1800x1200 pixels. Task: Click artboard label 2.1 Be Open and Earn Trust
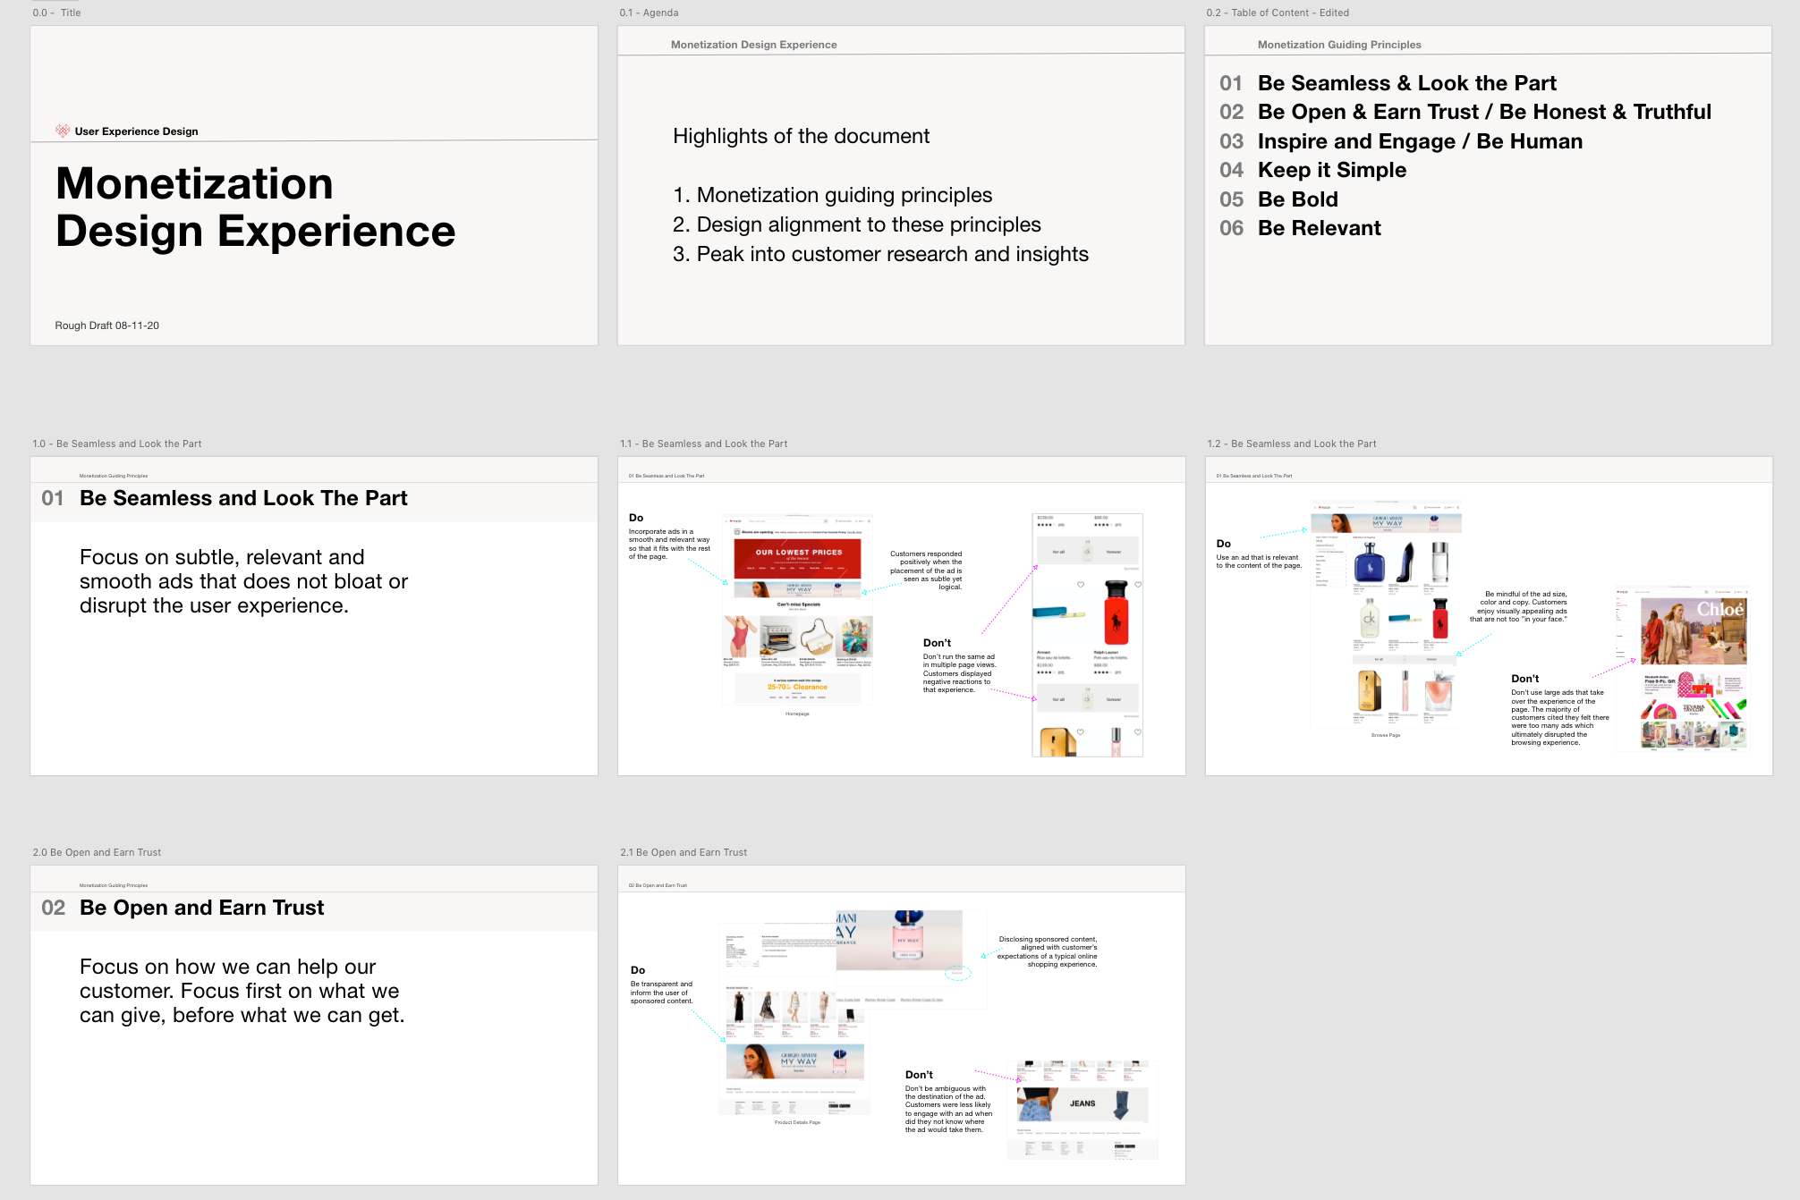point(683,852)
